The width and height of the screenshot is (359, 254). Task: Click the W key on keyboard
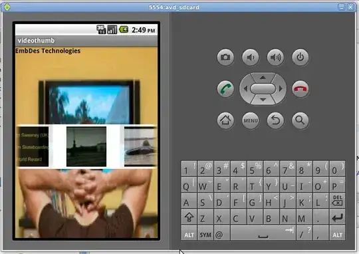point(205,185)
